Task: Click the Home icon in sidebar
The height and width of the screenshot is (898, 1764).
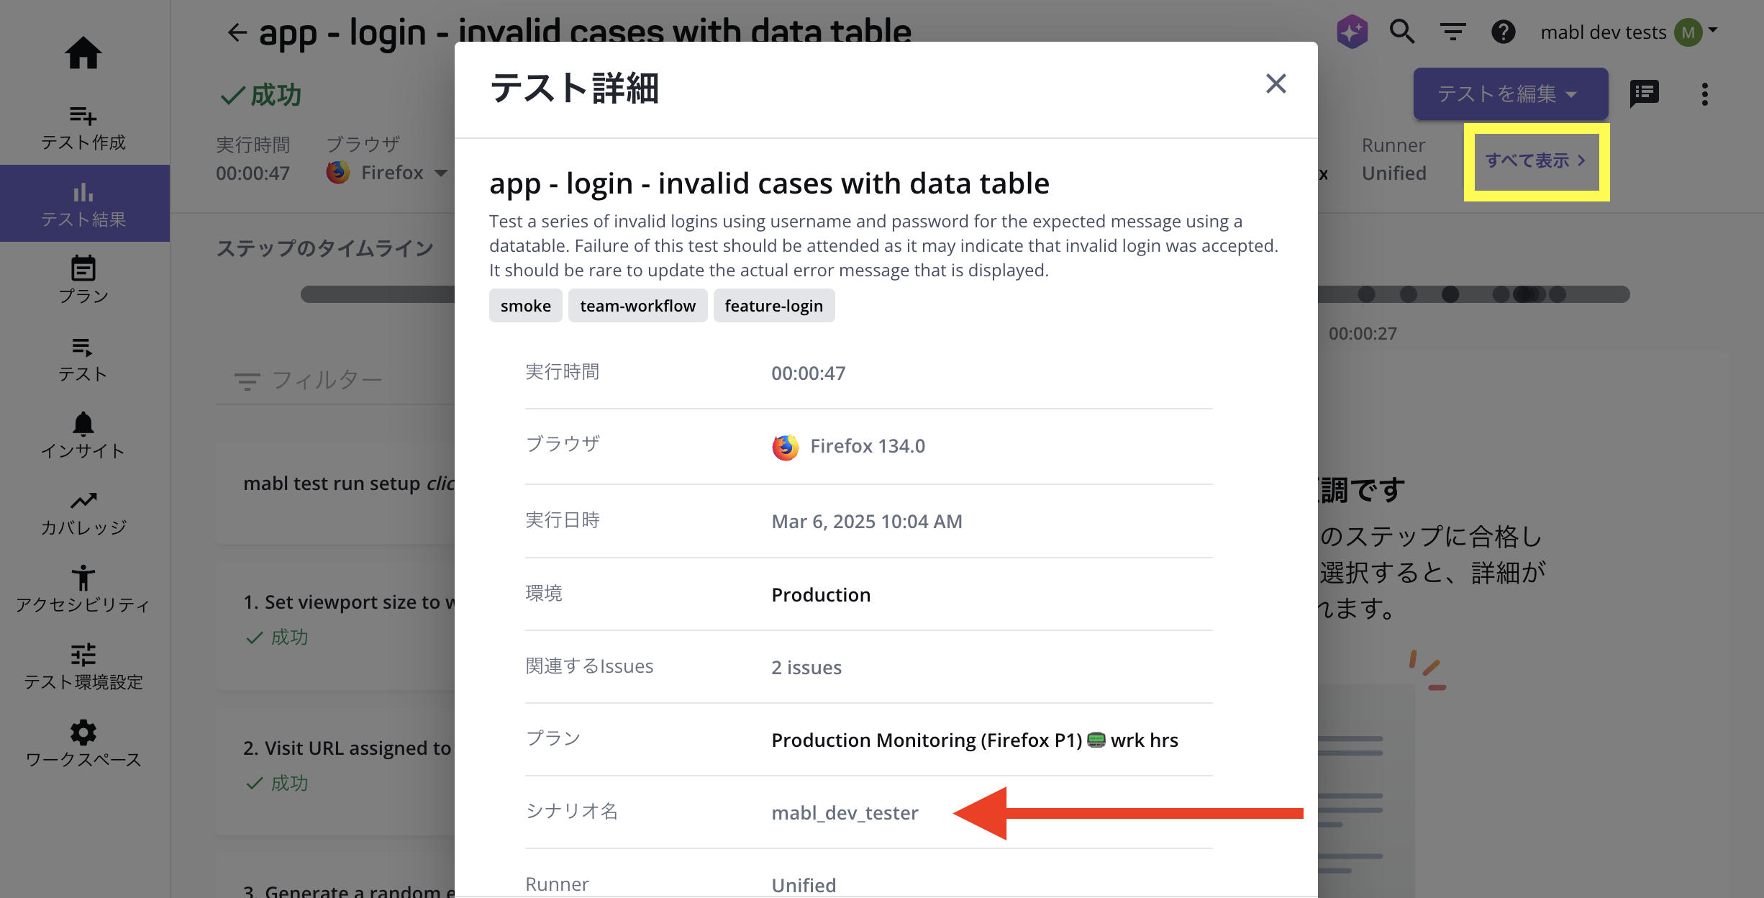Action: 83,53
